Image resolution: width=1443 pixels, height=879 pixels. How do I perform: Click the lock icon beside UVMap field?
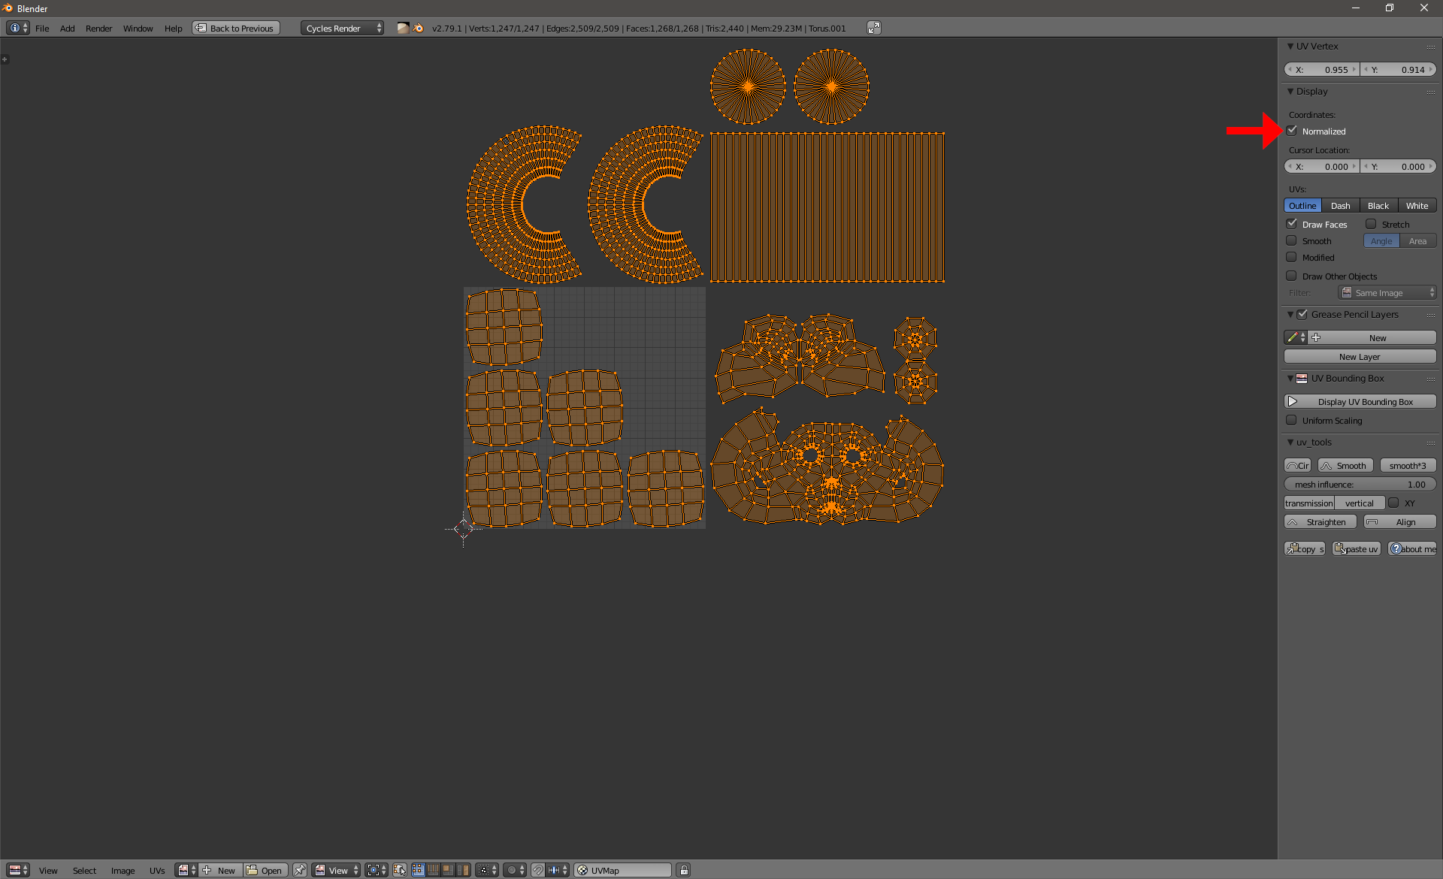coord(683,870)
